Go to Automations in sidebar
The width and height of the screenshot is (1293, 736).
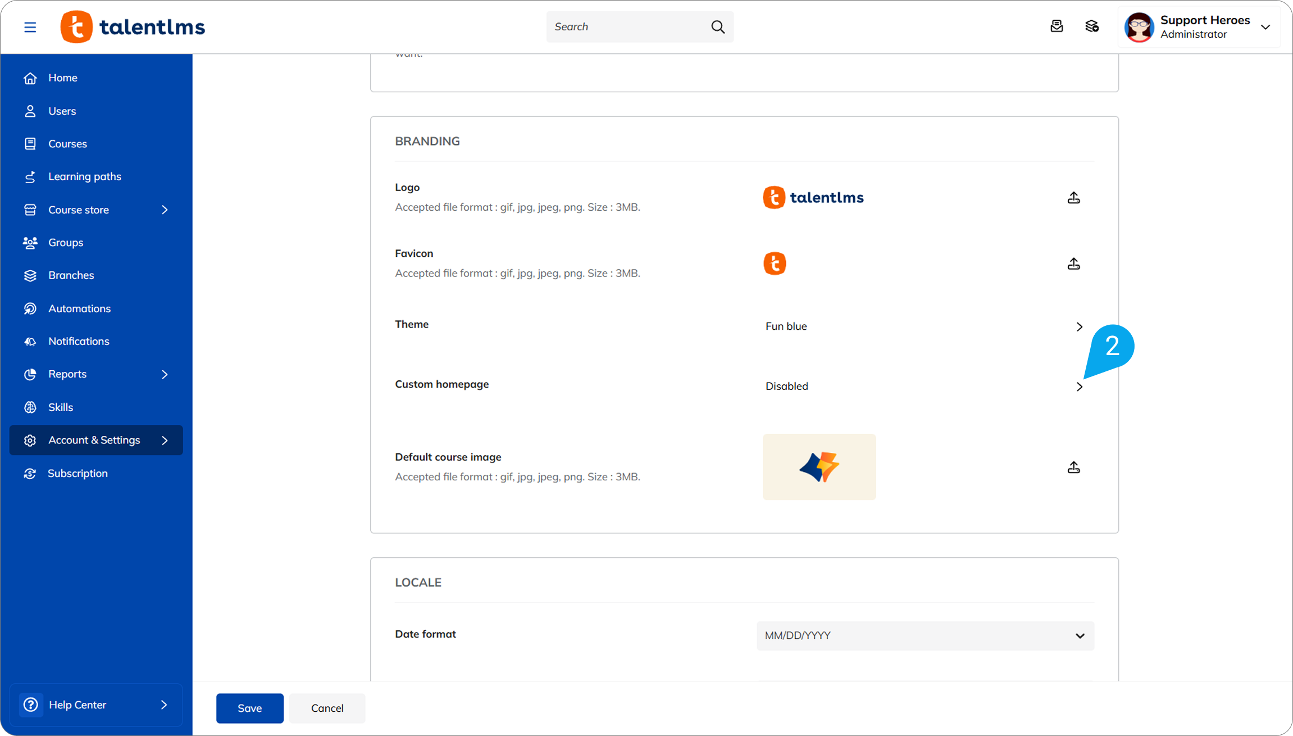click(x=79, y=308)
